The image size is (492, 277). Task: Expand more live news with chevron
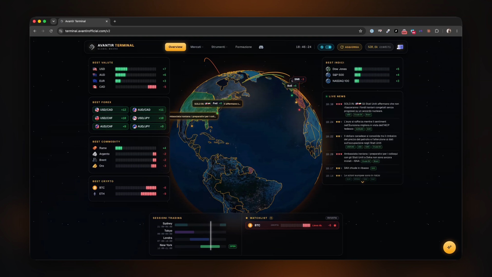363,182
